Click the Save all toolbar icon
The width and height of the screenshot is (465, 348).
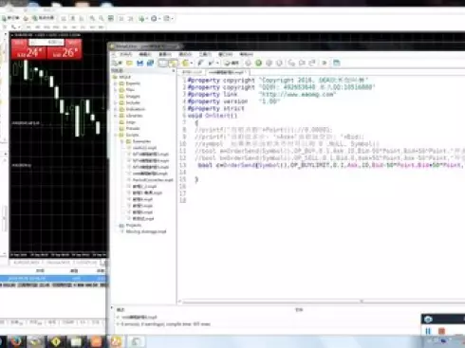click(x=150, y=63)
